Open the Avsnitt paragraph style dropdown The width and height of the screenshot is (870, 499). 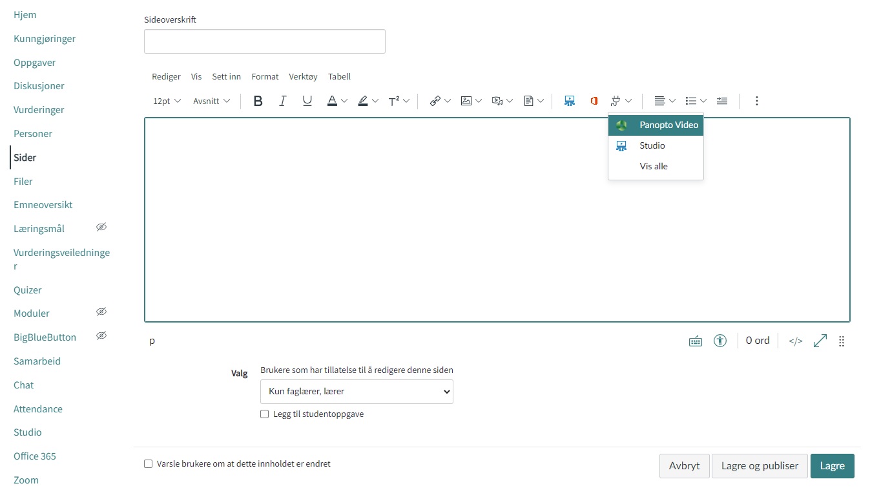click(212, 101)
